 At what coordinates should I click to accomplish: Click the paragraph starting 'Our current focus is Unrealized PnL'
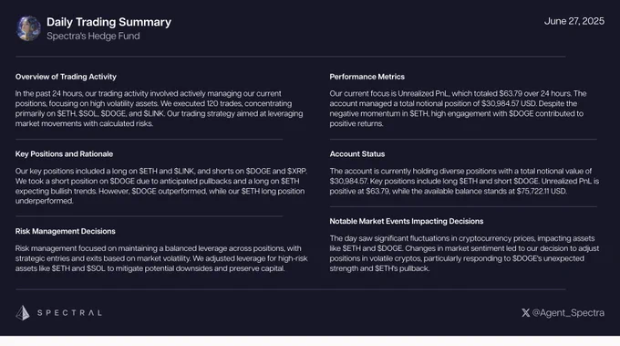(458, 109)
